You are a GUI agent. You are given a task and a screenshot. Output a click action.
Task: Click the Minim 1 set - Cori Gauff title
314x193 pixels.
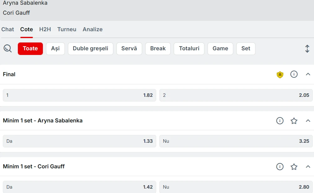pos(33,167)
